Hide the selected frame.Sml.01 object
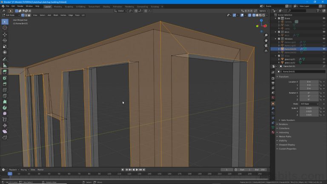The width and height of the screenshot is (327, 184). (x=324, y=49)
